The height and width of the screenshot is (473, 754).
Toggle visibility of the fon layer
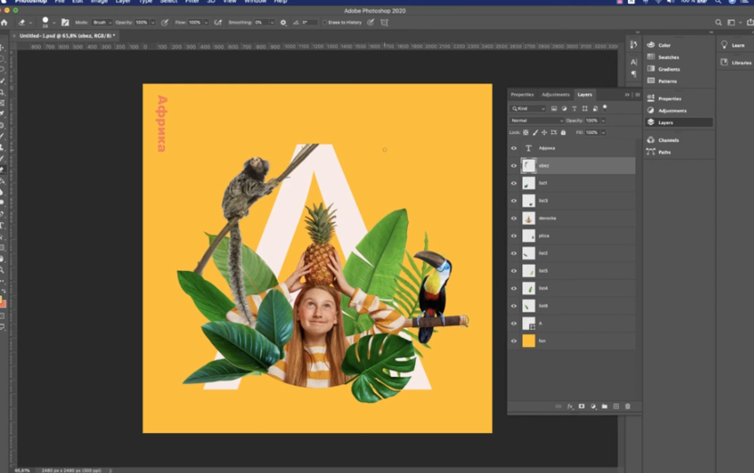pyautogui.click(x=514, y=341)
